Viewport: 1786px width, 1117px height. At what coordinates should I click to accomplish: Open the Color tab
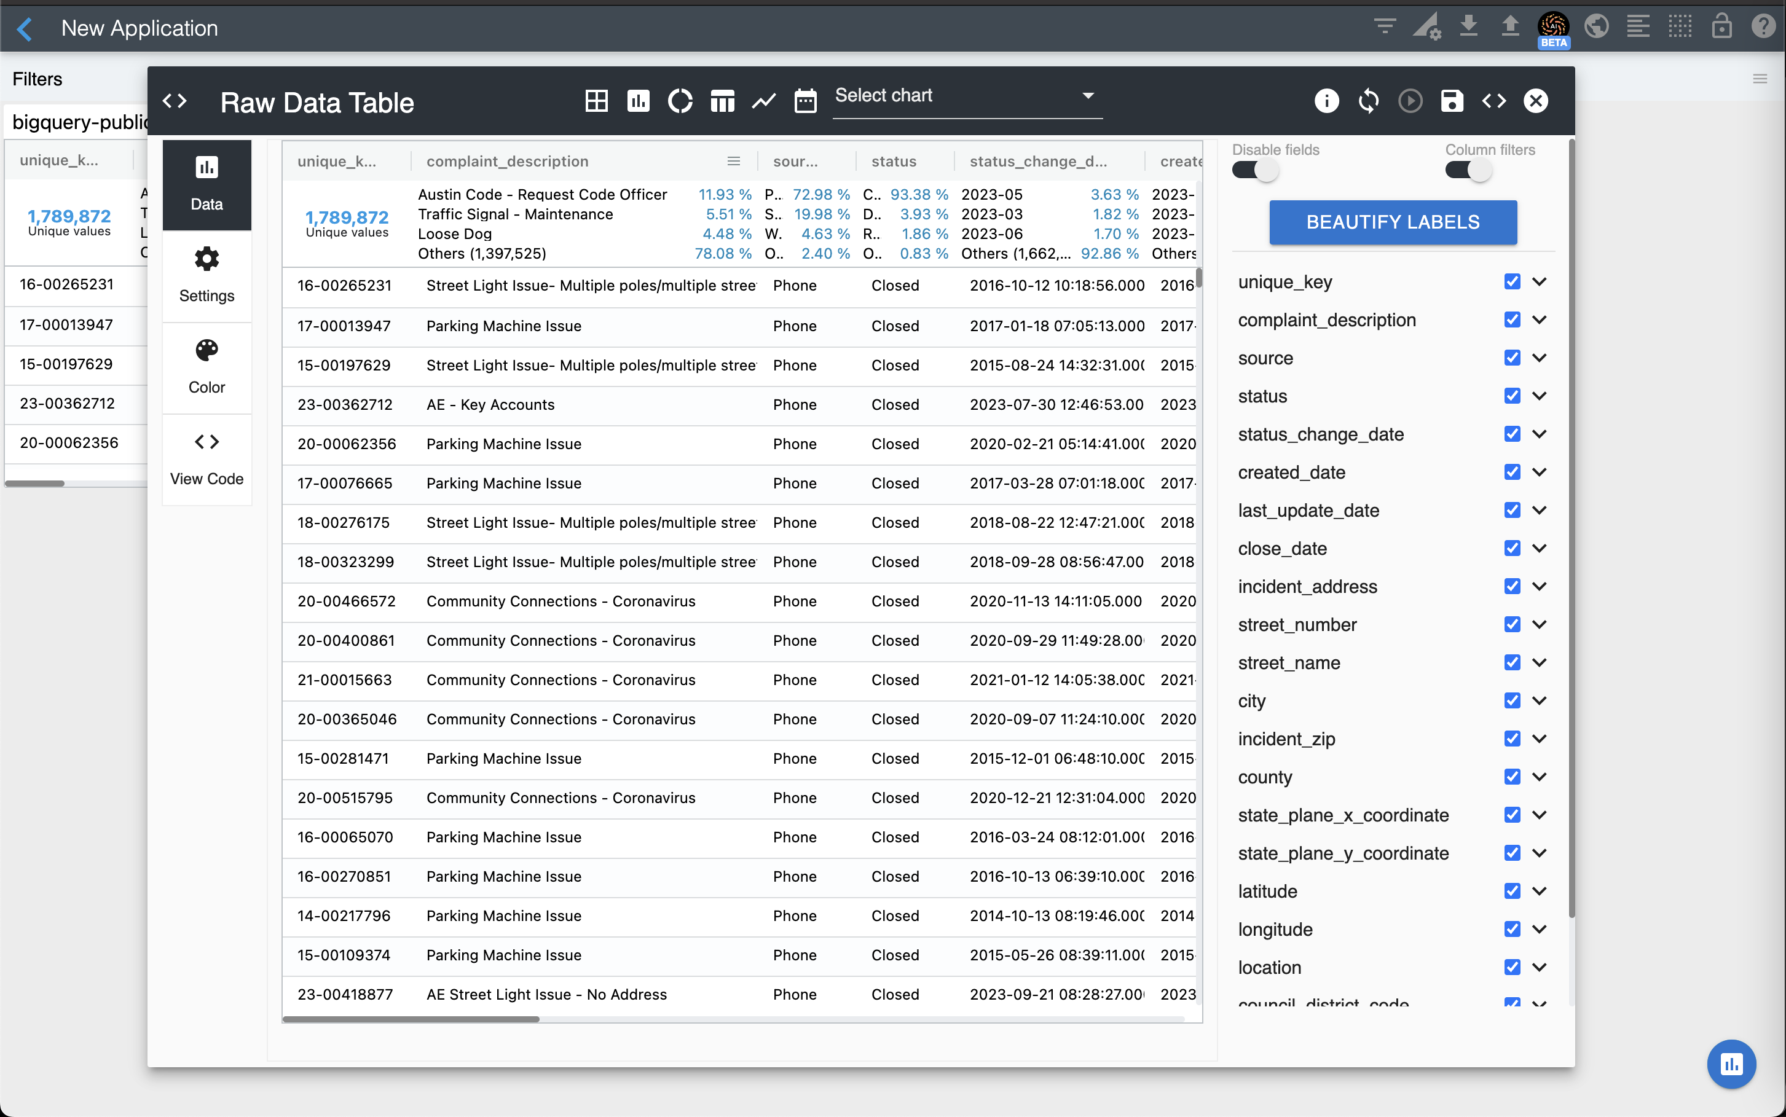coord(206,367)
